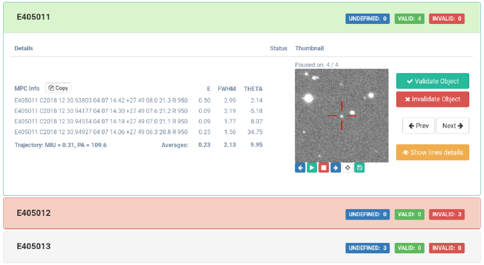Go to the previous thumbnail frame with the blue left arrow
The width and height of the screenshot is (484, 265).
(300, 168)
